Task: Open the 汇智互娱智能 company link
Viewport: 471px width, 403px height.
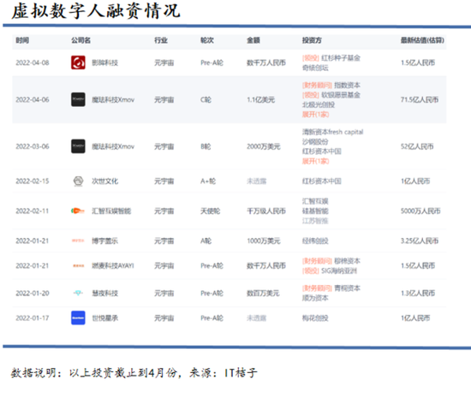Action: point(111,211)
